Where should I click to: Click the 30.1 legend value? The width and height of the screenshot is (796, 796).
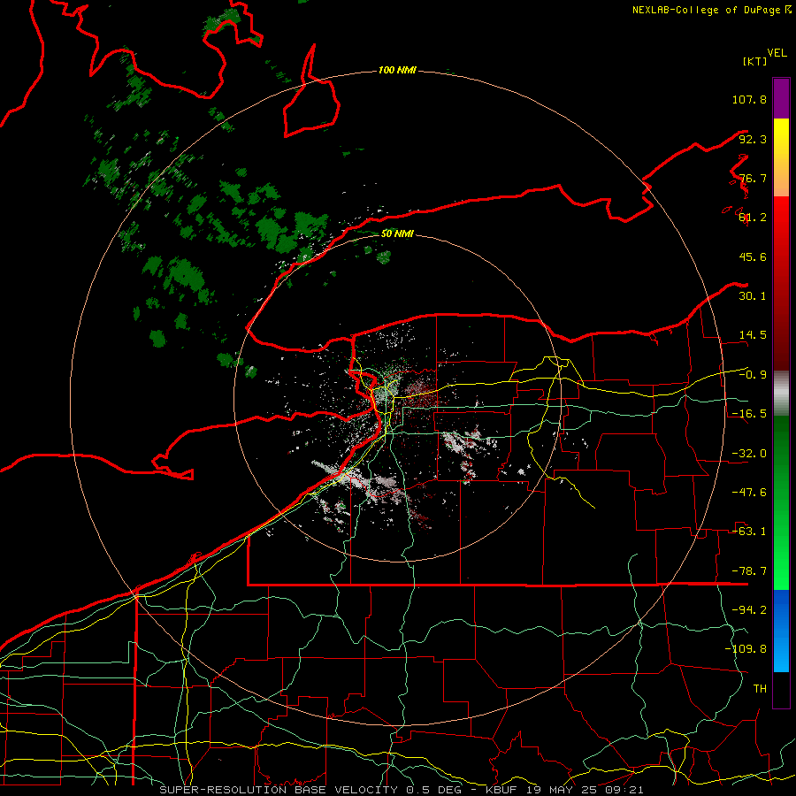coord(753,296)
